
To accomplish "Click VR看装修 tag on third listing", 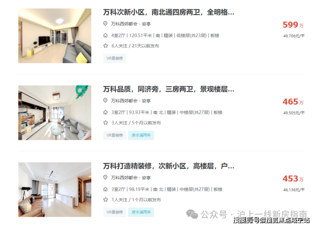I will [x=115, y=212].
